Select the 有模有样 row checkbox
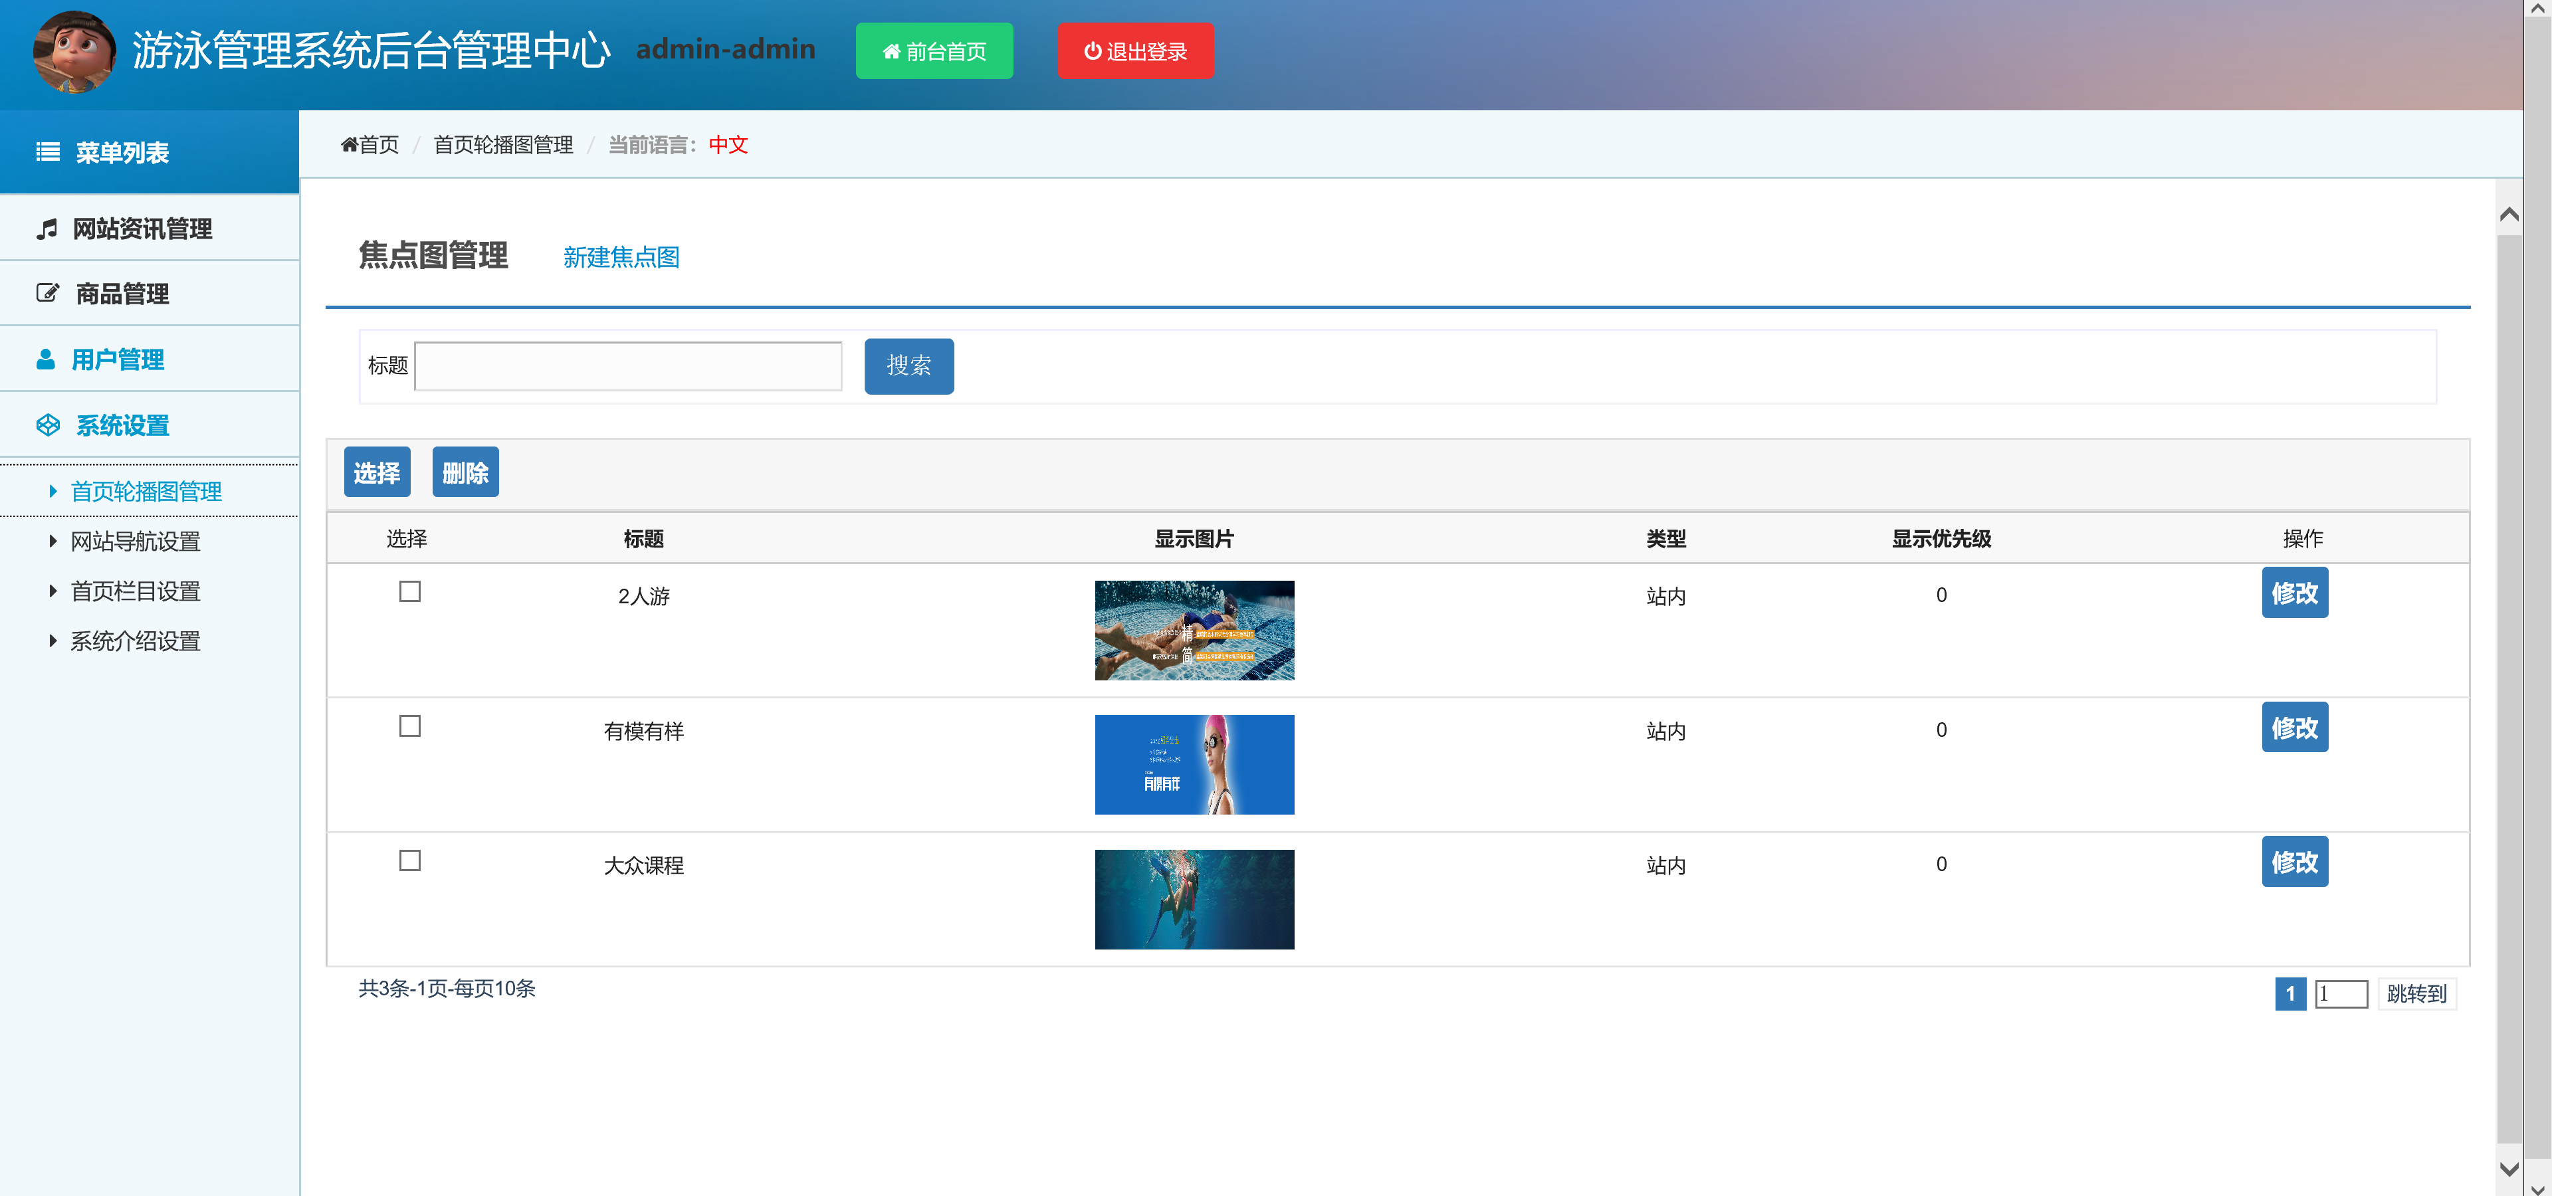 point(409,726)
